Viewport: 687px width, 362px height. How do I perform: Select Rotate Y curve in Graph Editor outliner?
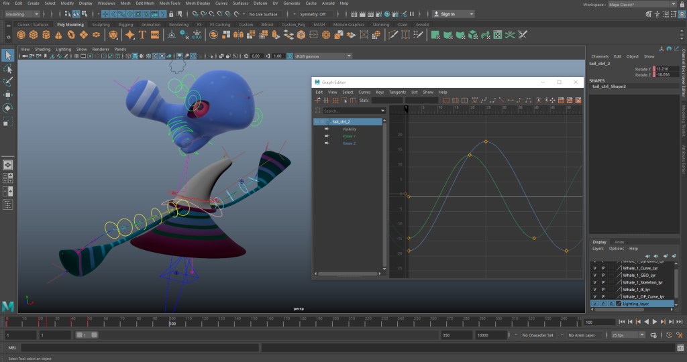pos(349,136)
